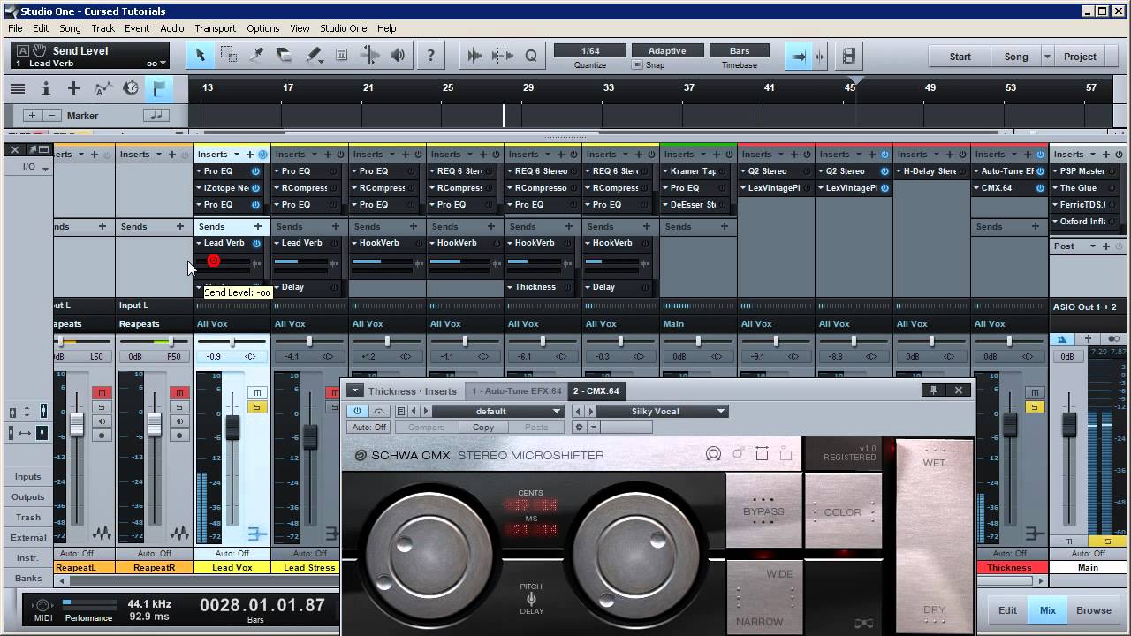Toggle the BYPASS plate on CMX plugin

pyautogui.click(x=763, y=511)
